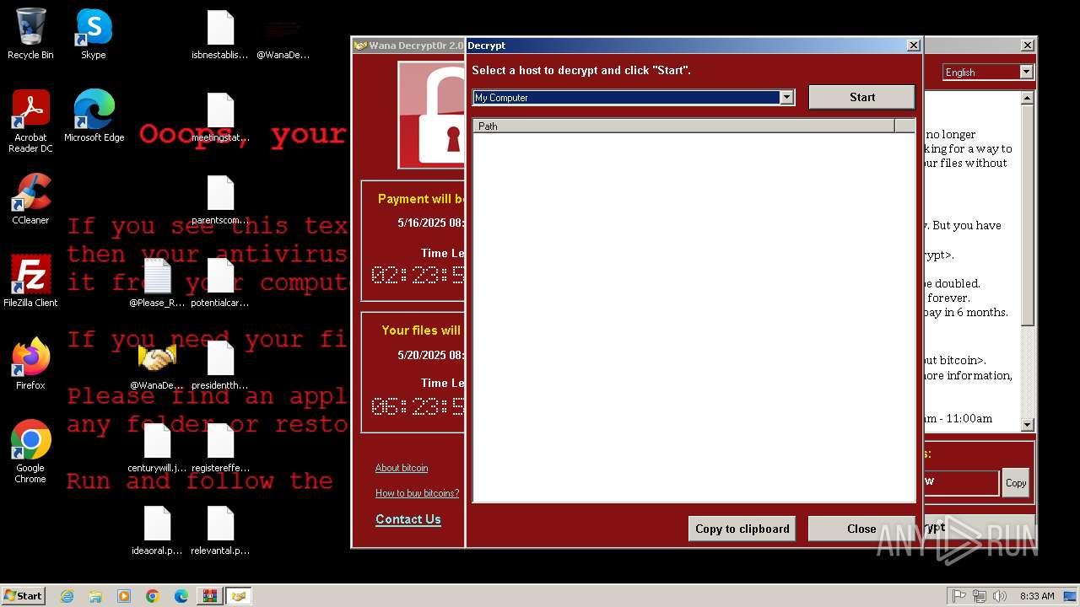Open Chrome from the taskbar
This screenshot has width=1080, height=607.
[x=153, y=596]
